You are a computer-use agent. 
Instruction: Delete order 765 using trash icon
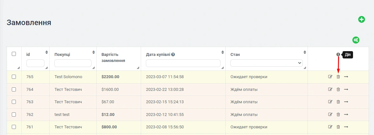pos(338,77)
